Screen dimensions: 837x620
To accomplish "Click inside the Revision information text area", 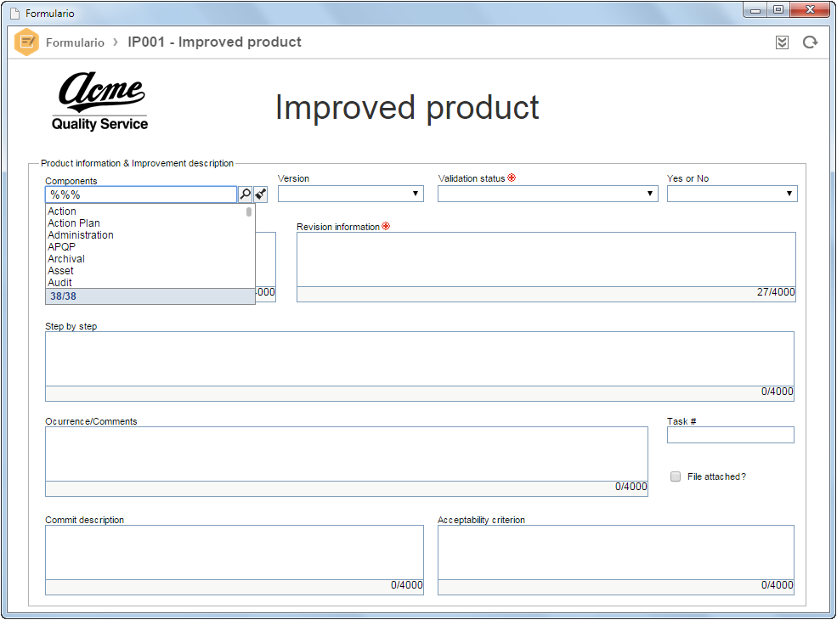I will tap(546, 260).
